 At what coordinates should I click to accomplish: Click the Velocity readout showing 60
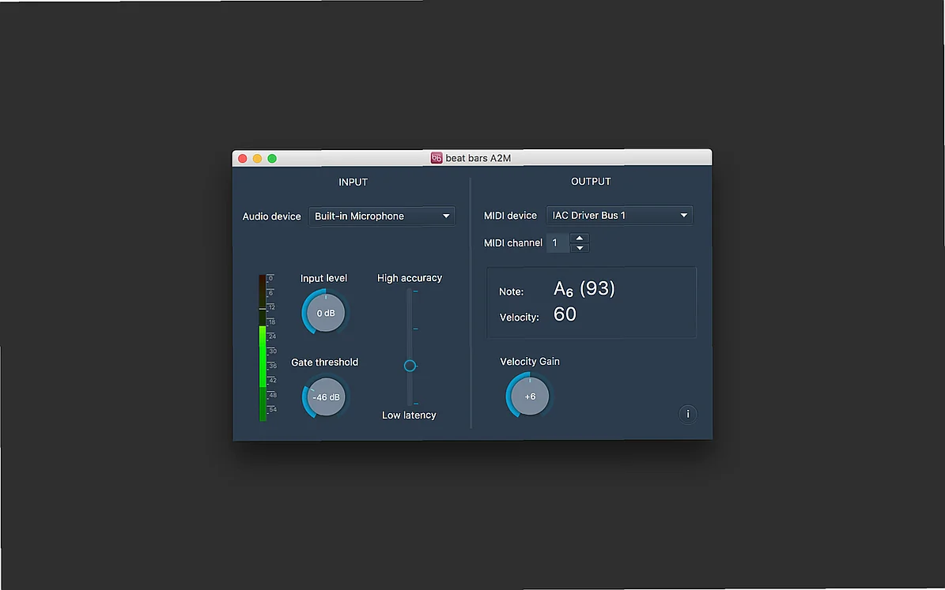click(565, 314)
